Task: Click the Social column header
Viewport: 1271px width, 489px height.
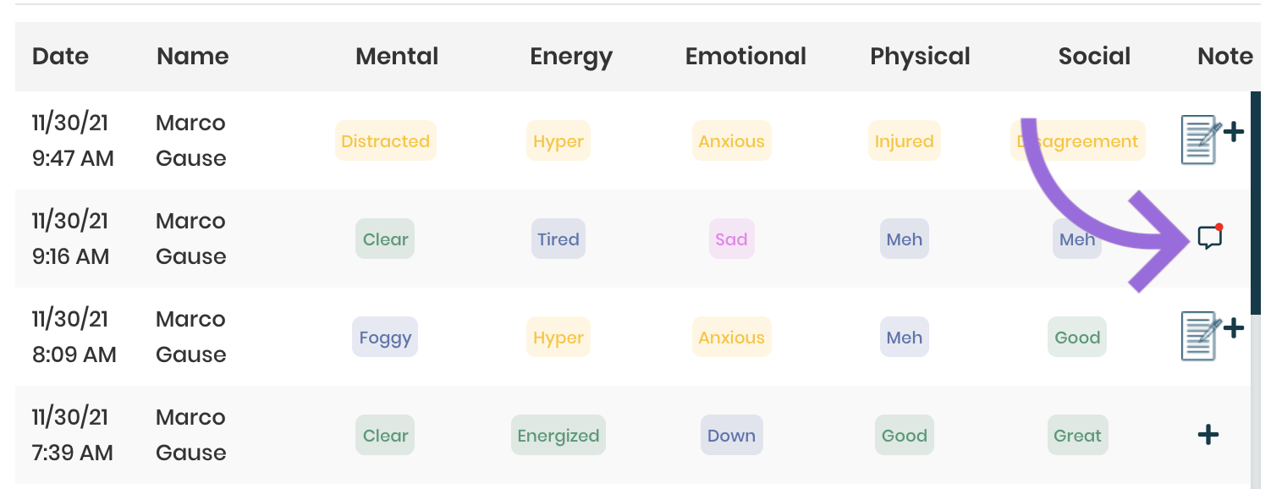Action: click(1094, 57)
